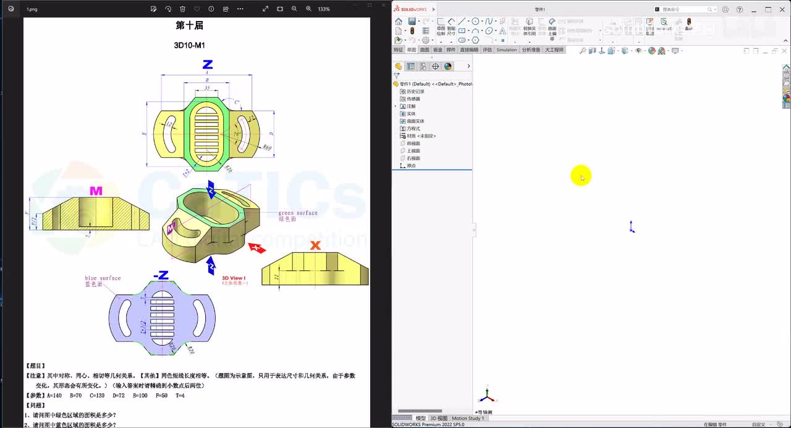
Task: Click rotate icon in Photos viewer
Action: click(x=168, y=9)
